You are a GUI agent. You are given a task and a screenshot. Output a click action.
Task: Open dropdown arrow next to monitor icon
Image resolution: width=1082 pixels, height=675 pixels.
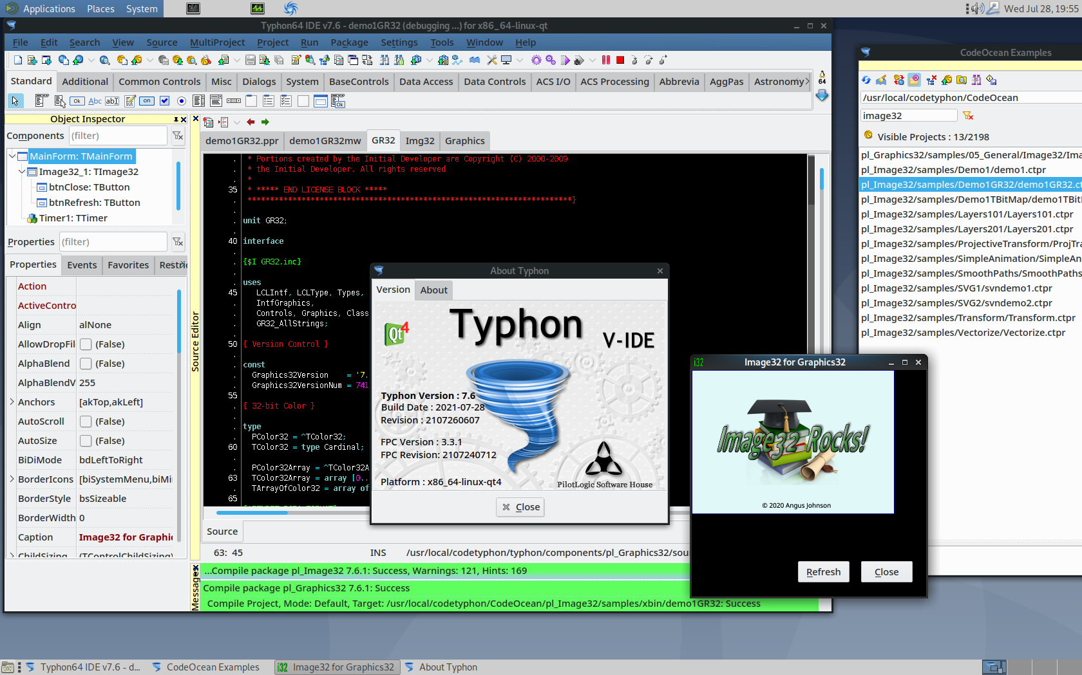click(520, 60)
